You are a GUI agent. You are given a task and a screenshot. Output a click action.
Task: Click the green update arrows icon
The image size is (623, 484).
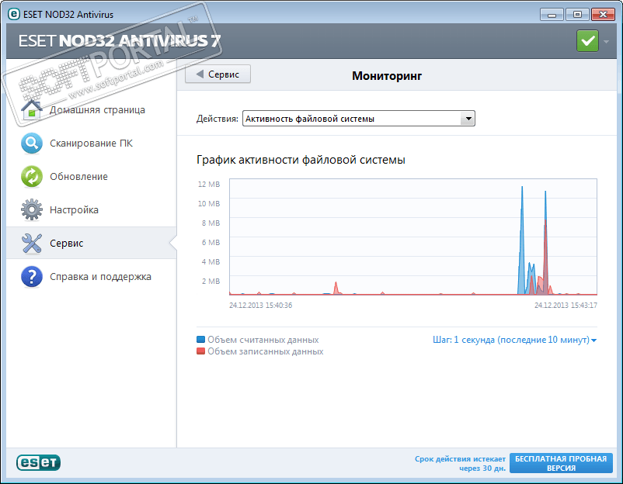coord(32,177)
